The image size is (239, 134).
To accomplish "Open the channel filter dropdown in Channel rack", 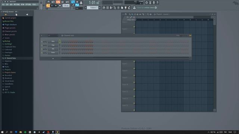I will point(53,36).
